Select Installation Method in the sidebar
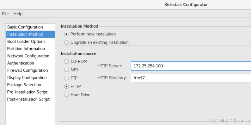251x125 pixels. tap(25, 34)
